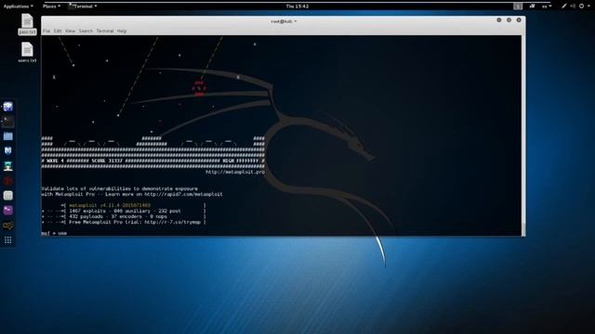Click the dark red circular dock icon
The width and height of the screenshot is (595, 334).
8,181
